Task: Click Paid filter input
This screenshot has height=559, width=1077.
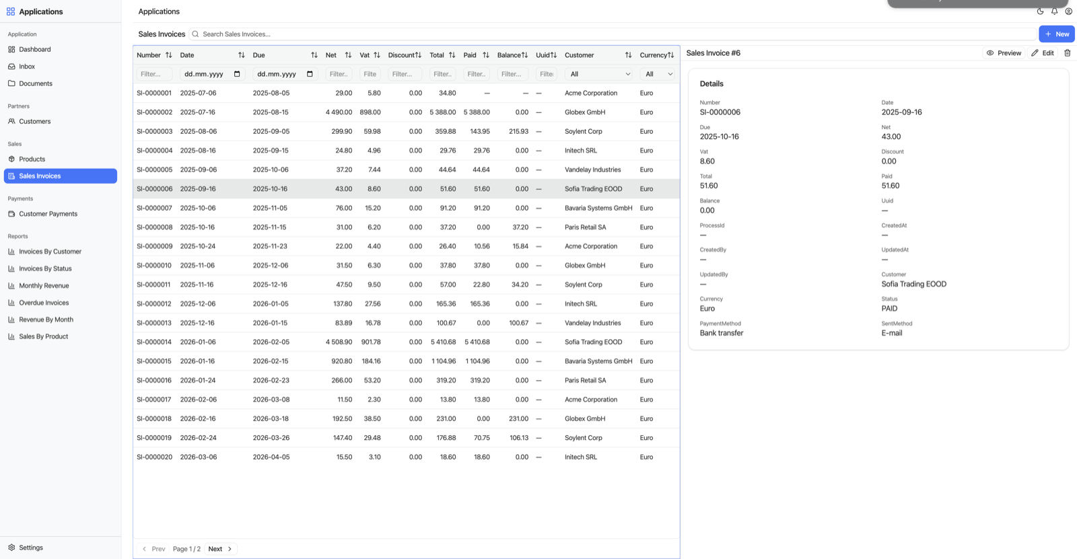Action: click(x=477, y=74)
